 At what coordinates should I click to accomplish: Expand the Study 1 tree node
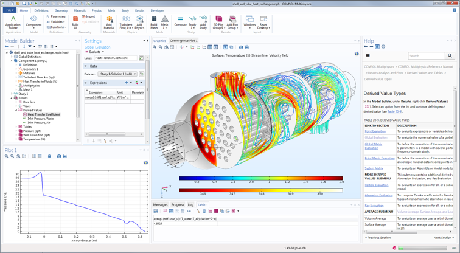12,94
